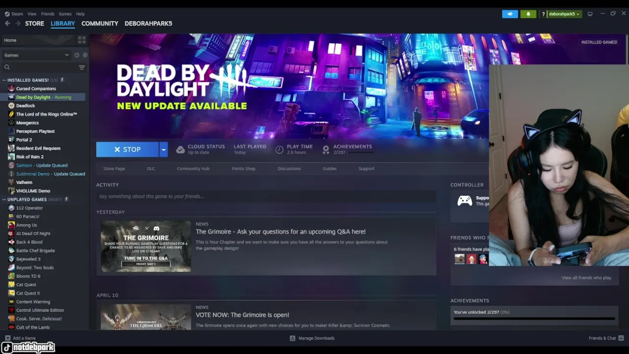Click the INSTALLED GAMES! banner tag
This screenshot has width=629, height=354.
click(x=599, y=42)
